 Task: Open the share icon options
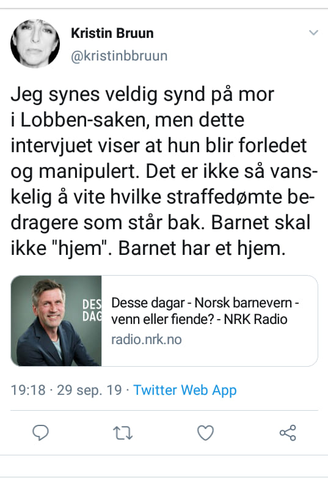coord(288,433)
